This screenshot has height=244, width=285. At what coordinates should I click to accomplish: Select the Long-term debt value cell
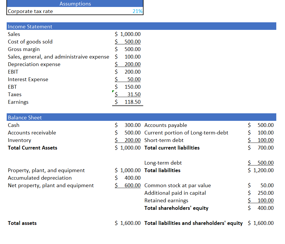click(261, 163)
